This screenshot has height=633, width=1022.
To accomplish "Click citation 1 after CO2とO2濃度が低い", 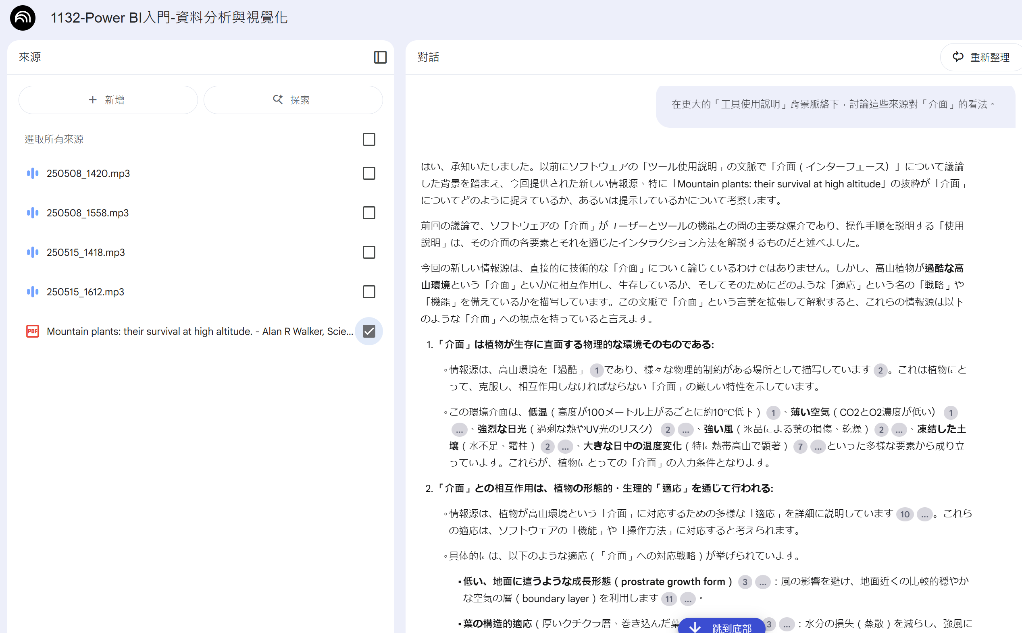I will (951, 413).
